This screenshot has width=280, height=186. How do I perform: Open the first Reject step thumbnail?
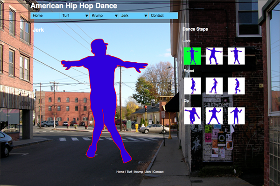point(192,86)
